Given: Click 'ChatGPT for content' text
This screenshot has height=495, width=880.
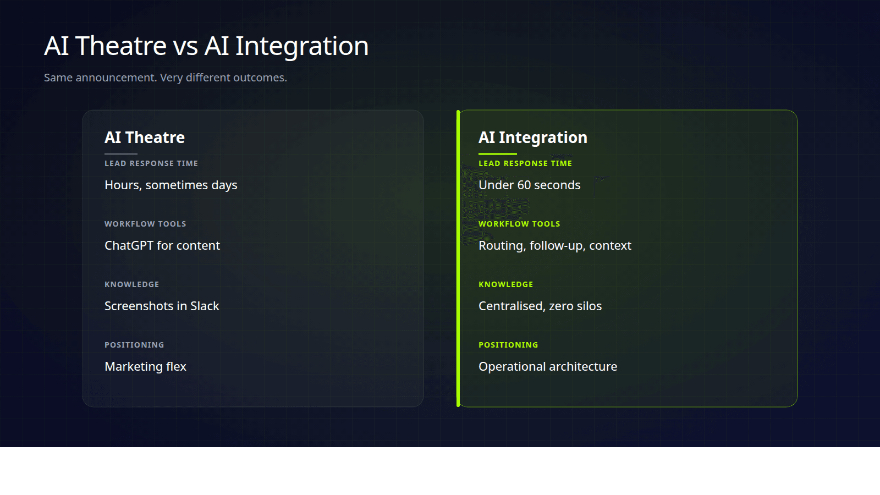Looking at the screenshot, I should [162, 245].
